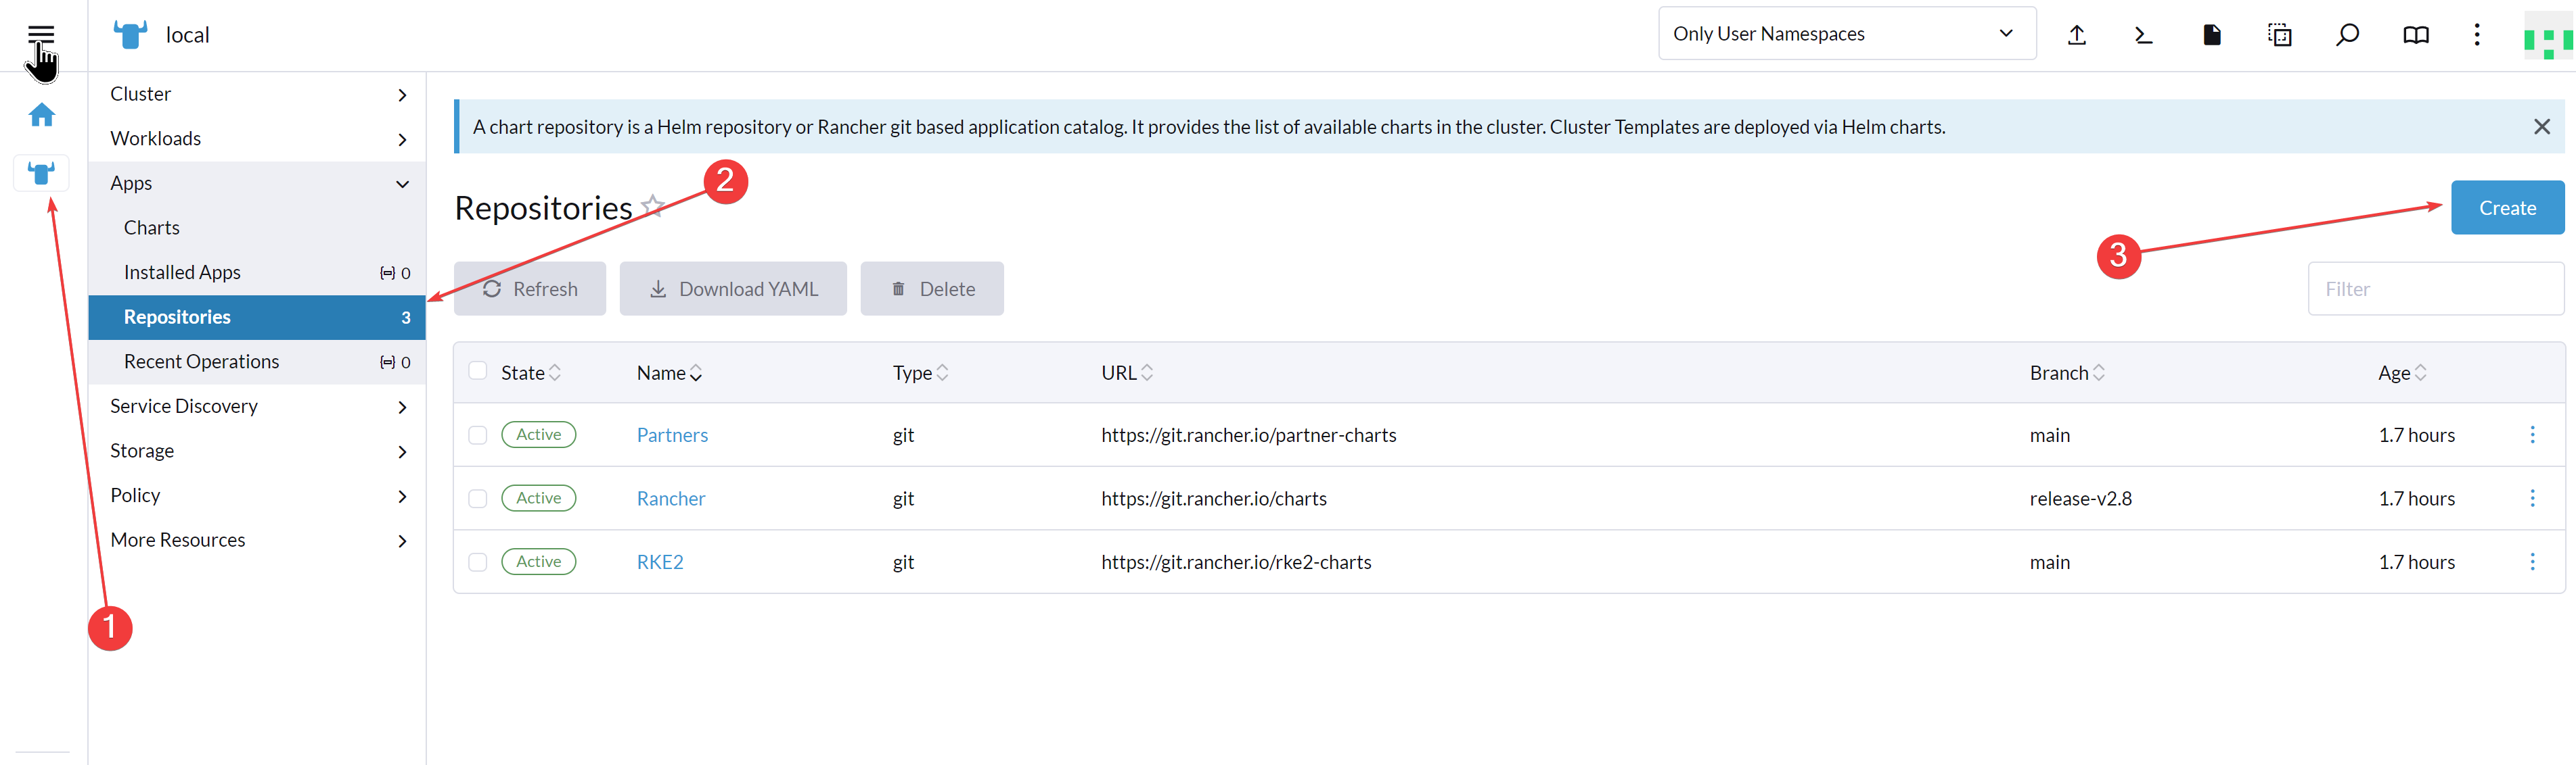
Task: Sort the table by Age
Action: [x=2402, y=372]
